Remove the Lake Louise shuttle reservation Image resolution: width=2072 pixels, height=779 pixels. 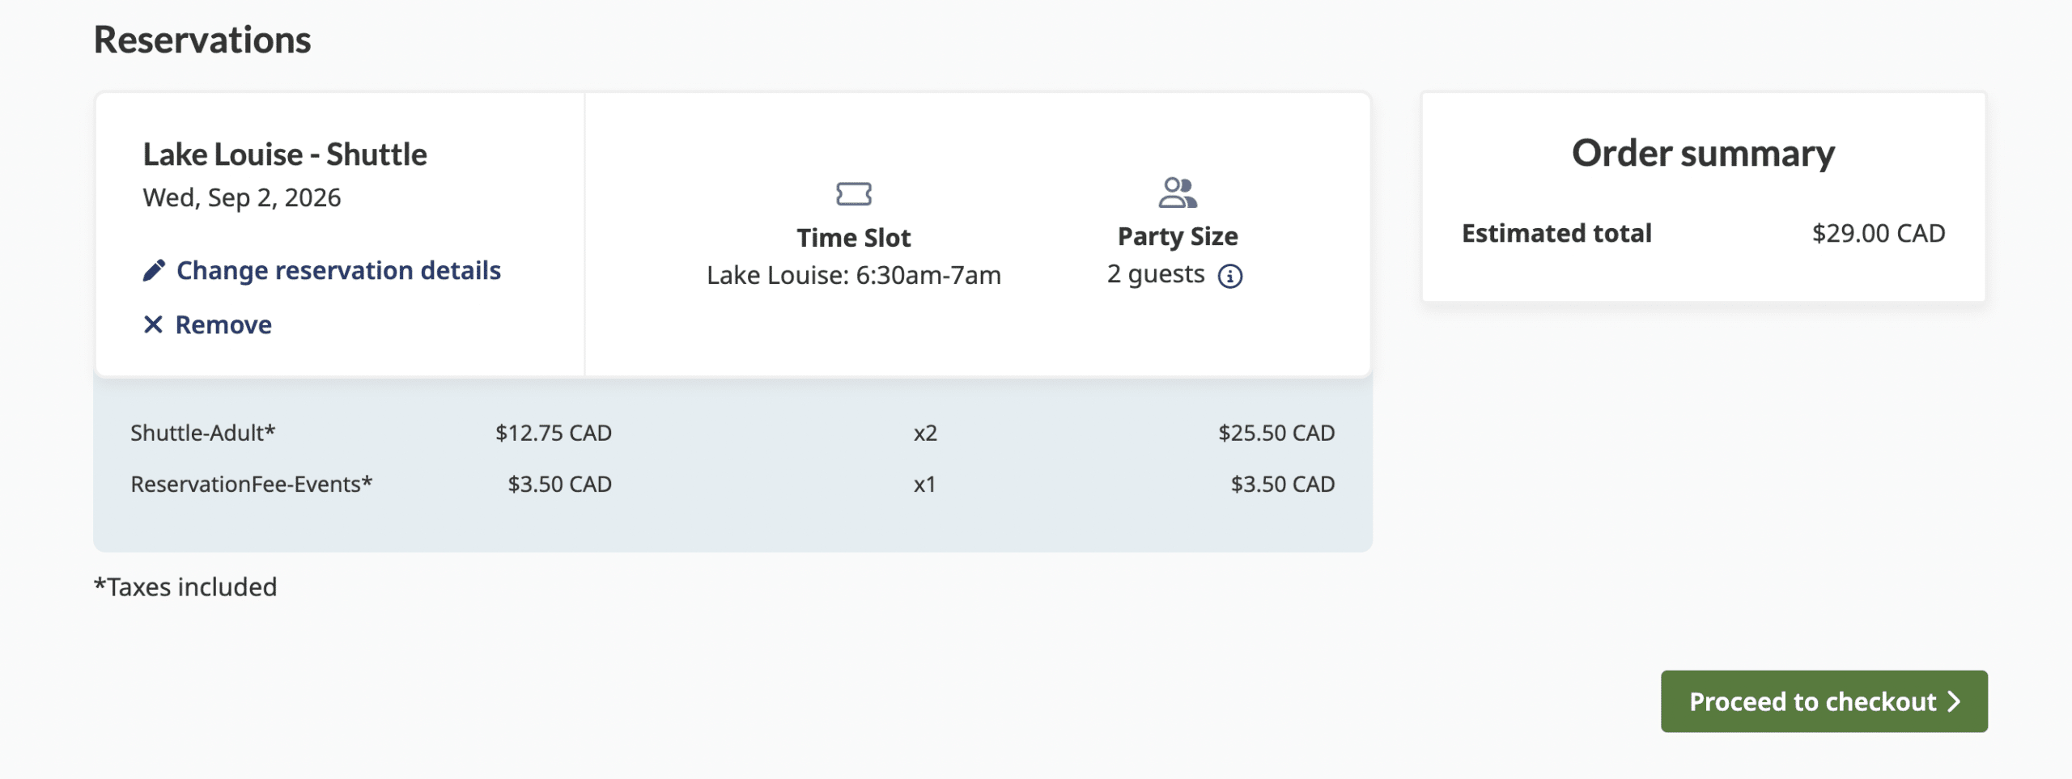tap(223, 324)
